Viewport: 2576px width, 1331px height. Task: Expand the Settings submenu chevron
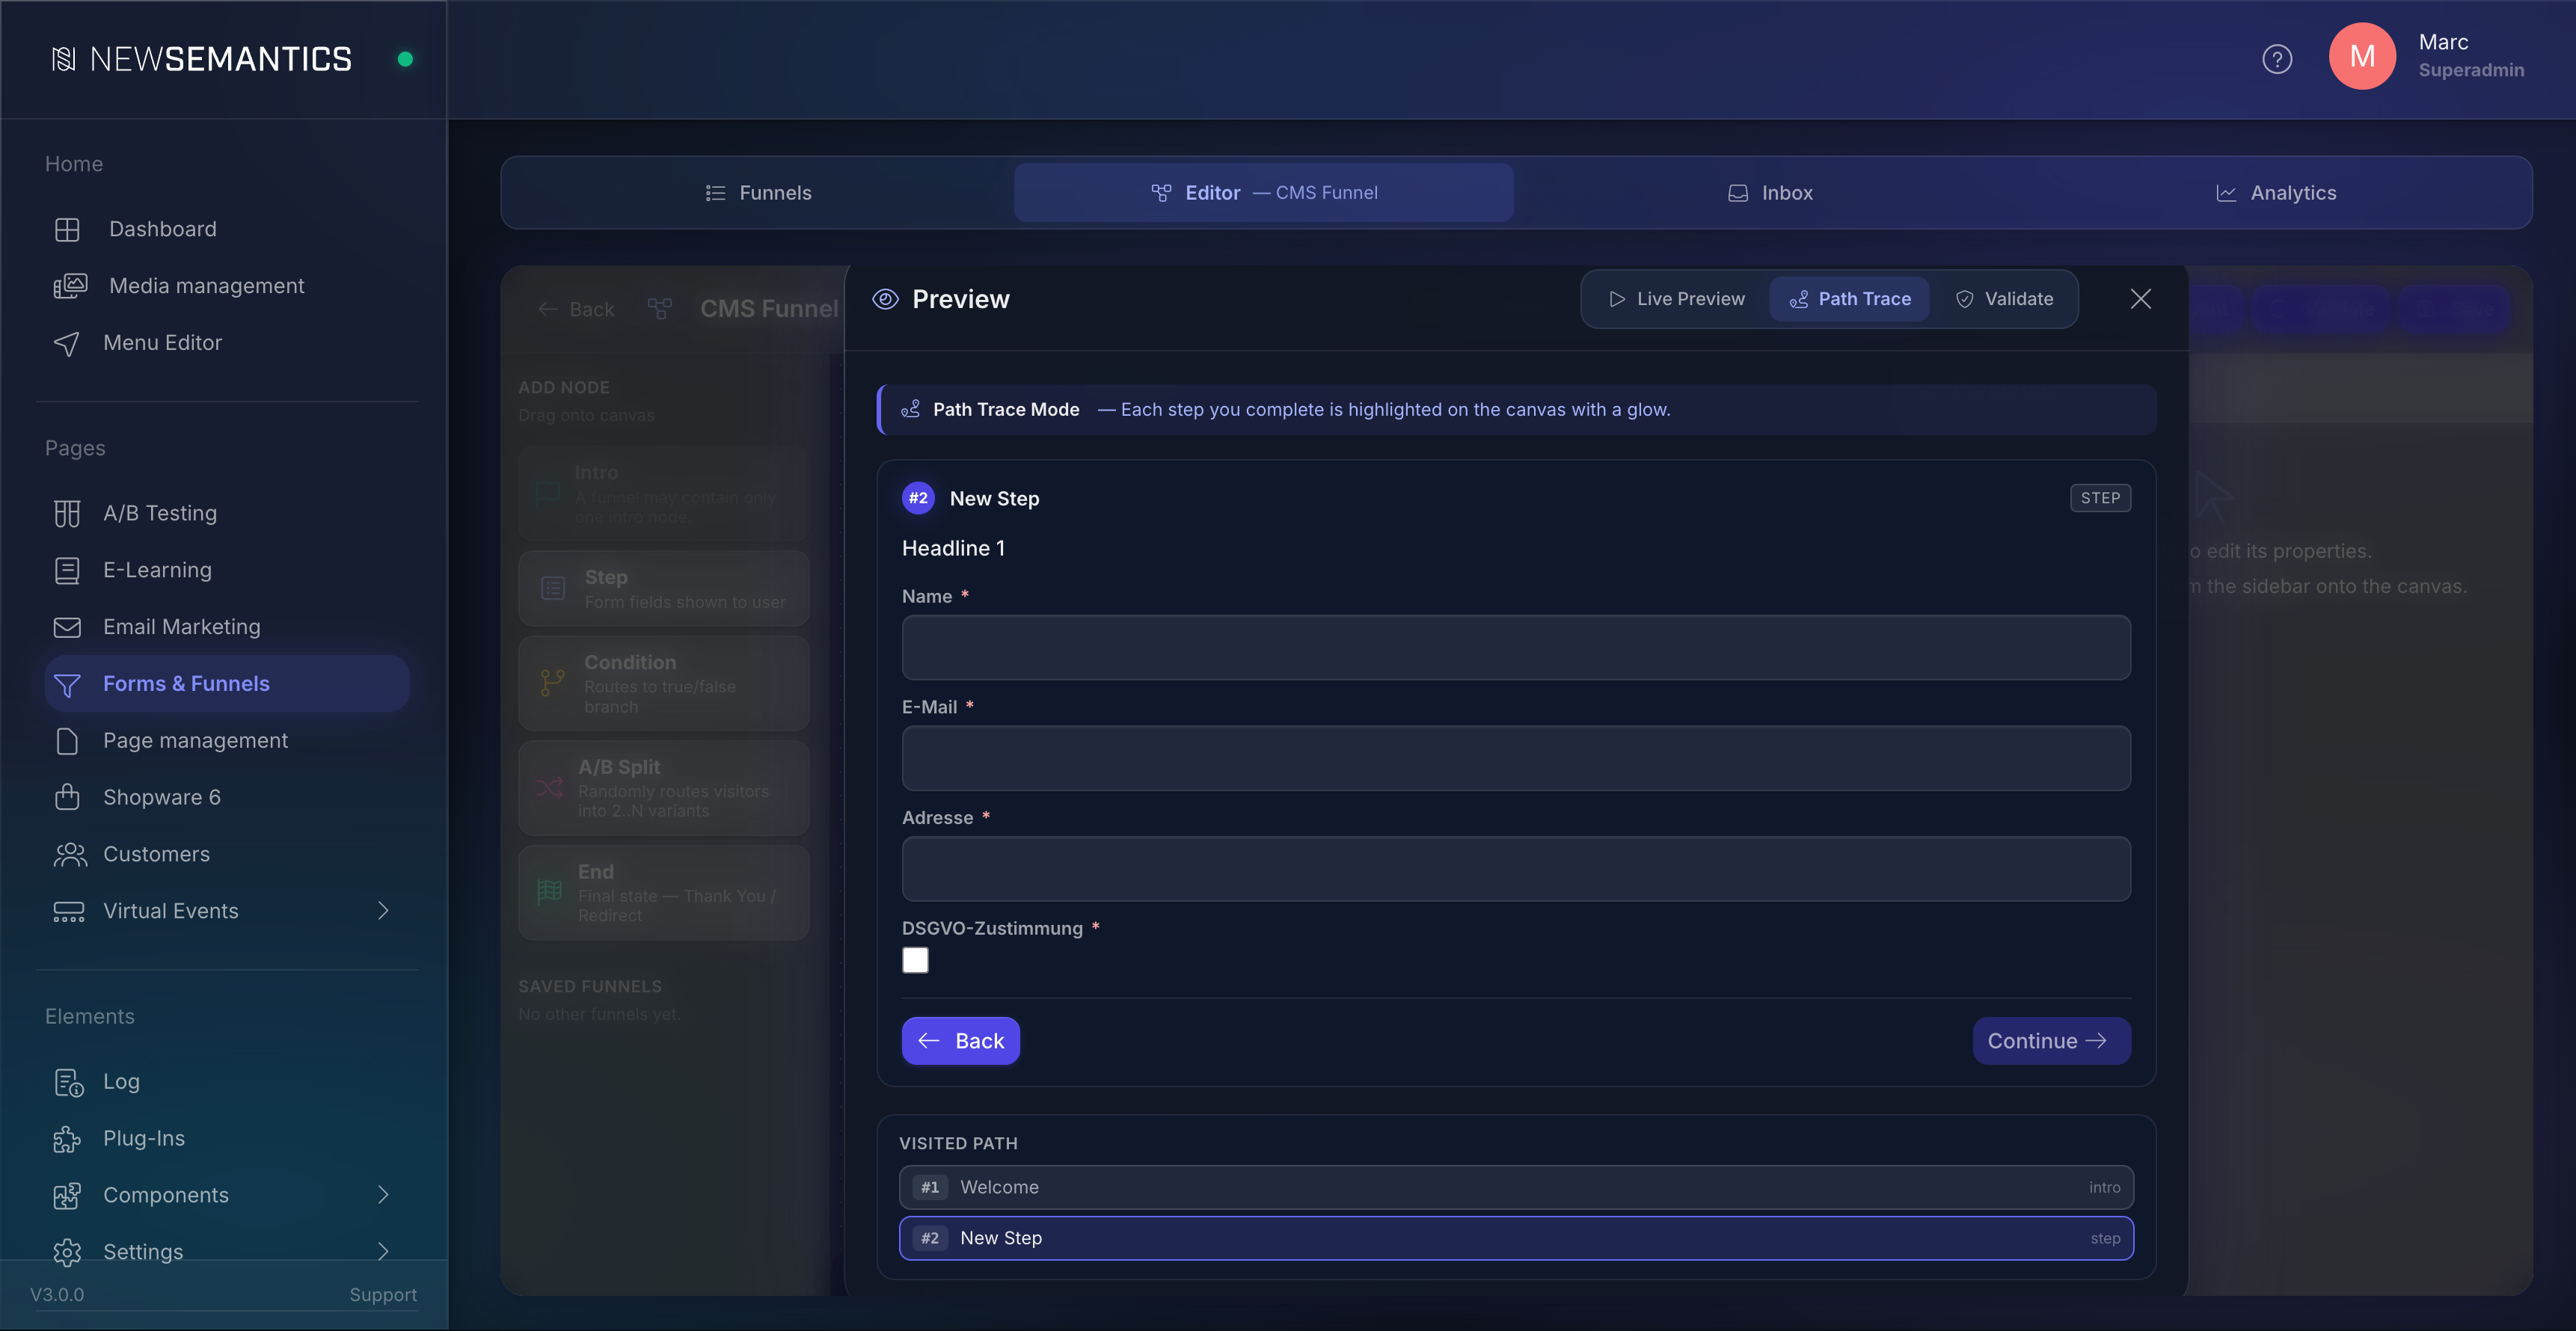point(383,1252)
